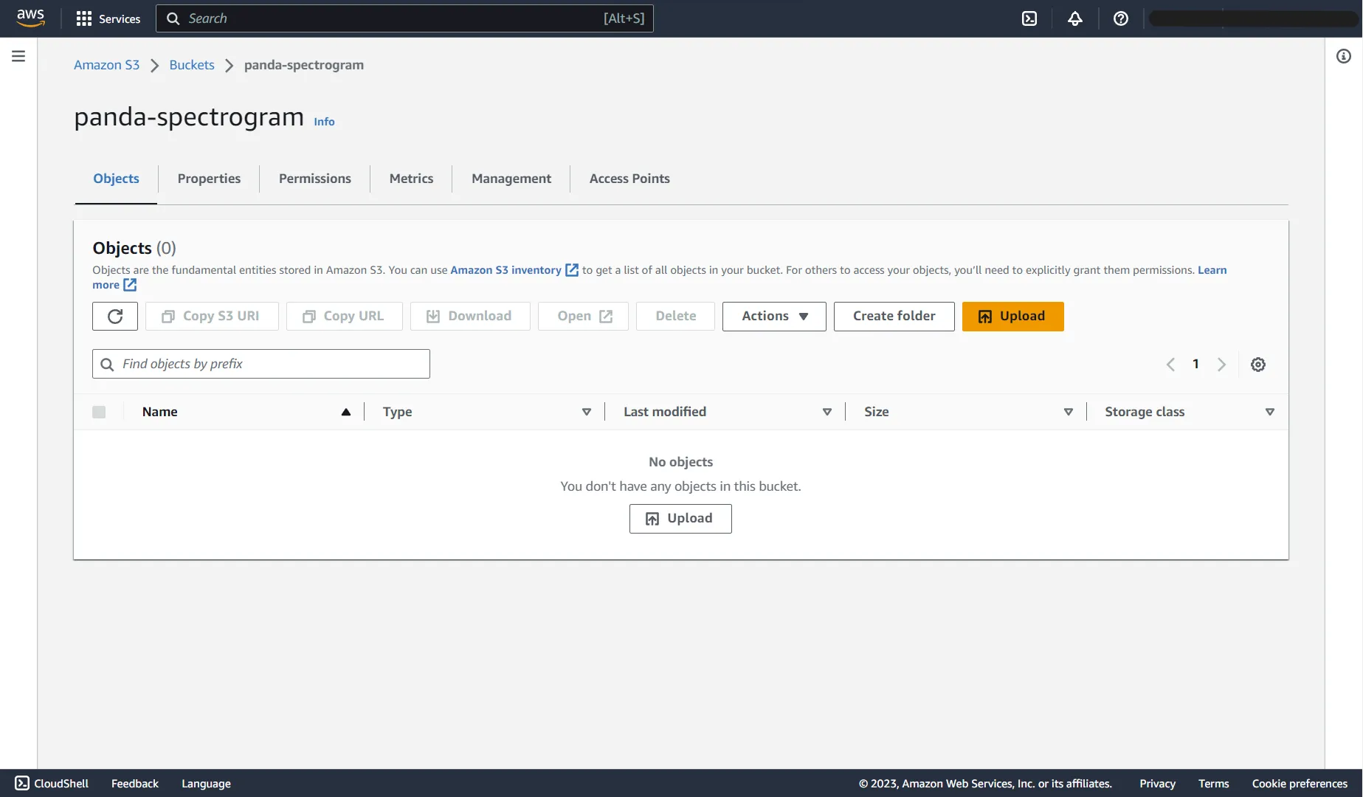Image resolution: width=1363 pixels, height=797 pixels.
Task: Click the external link icon beside Amazon S3 inventory
Action: [x=572, y=270]
